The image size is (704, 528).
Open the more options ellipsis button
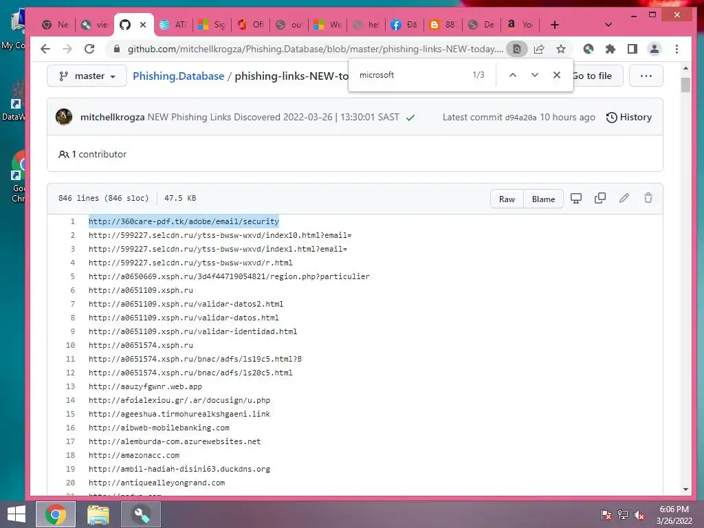pos(646,76)
